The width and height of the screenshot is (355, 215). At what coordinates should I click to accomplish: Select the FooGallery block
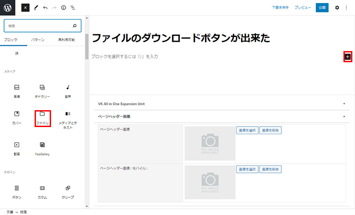click(x=42, y=148)
